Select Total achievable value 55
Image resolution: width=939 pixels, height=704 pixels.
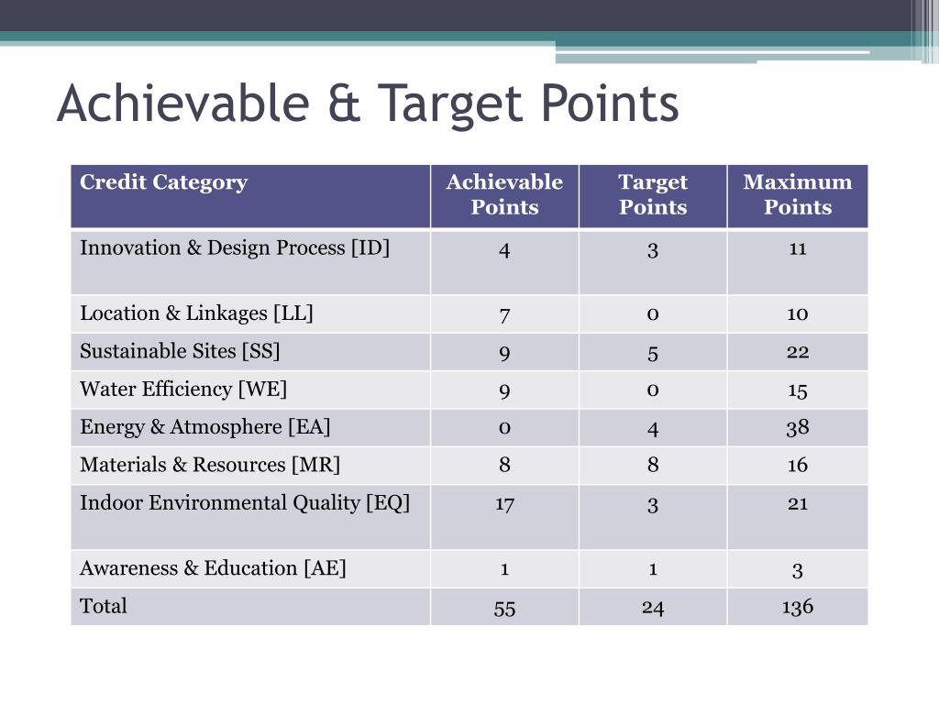(504, 609)
